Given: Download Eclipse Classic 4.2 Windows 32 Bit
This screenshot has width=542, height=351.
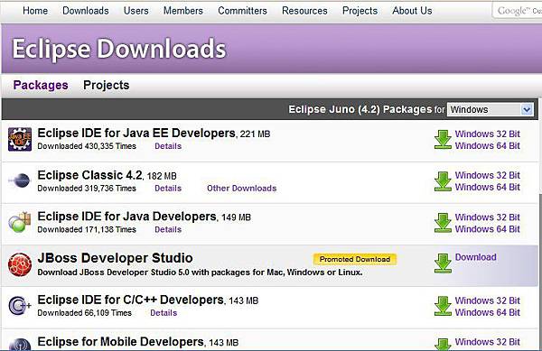Looking at the screenshot, I should click(x=488, y=175).
